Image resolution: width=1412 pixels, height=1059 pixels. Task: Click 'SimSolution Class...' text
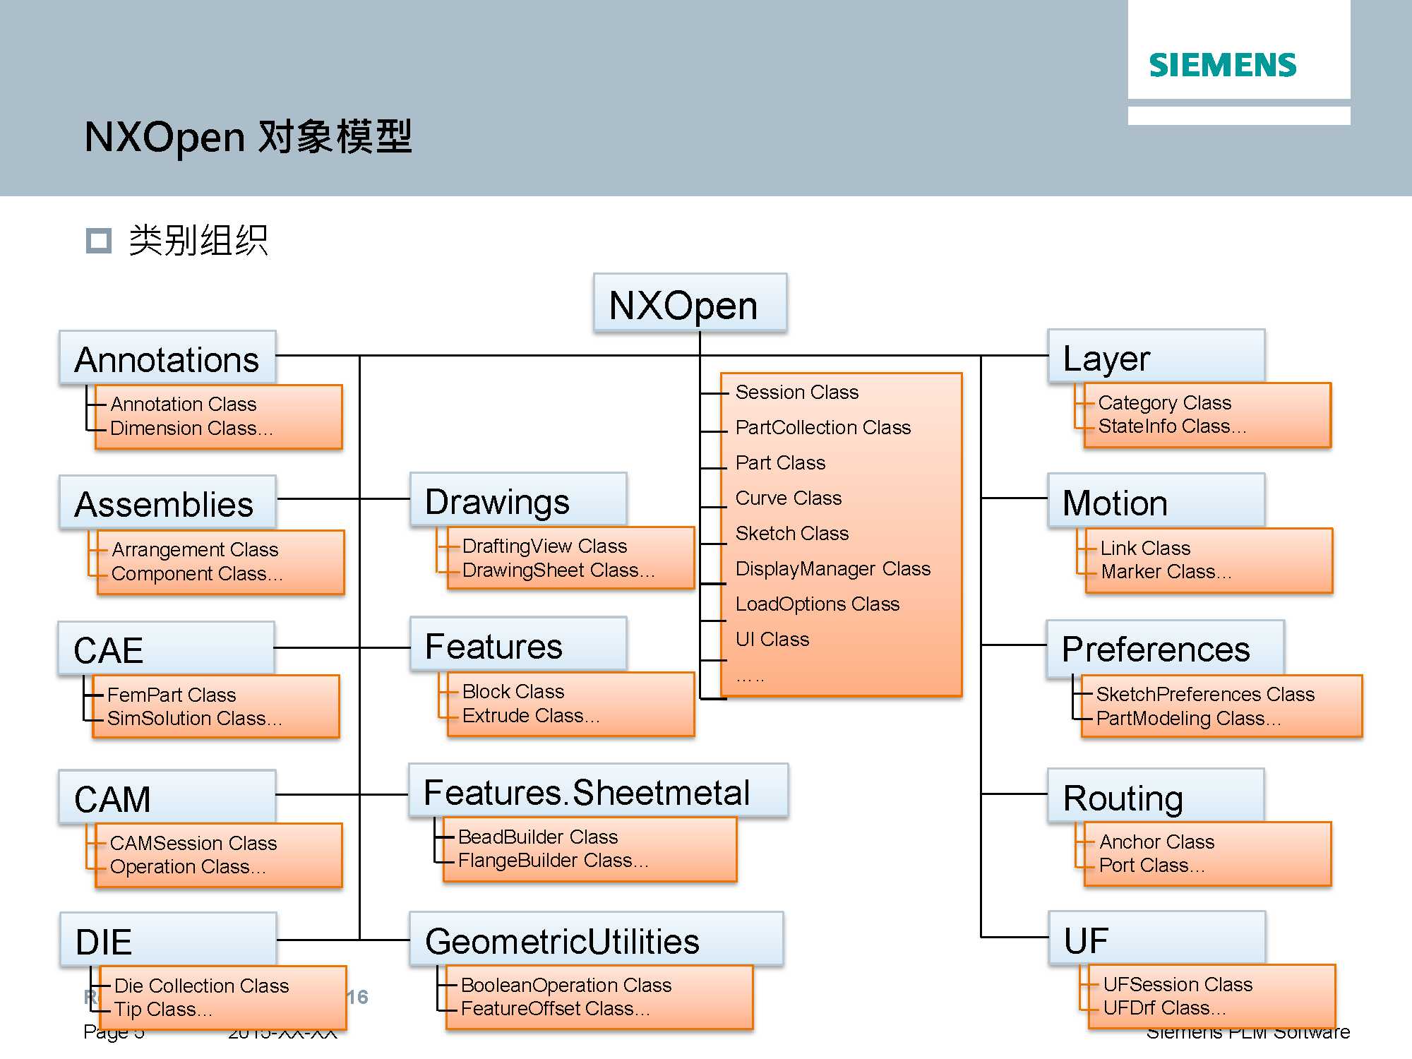click(x=195, y=718)
